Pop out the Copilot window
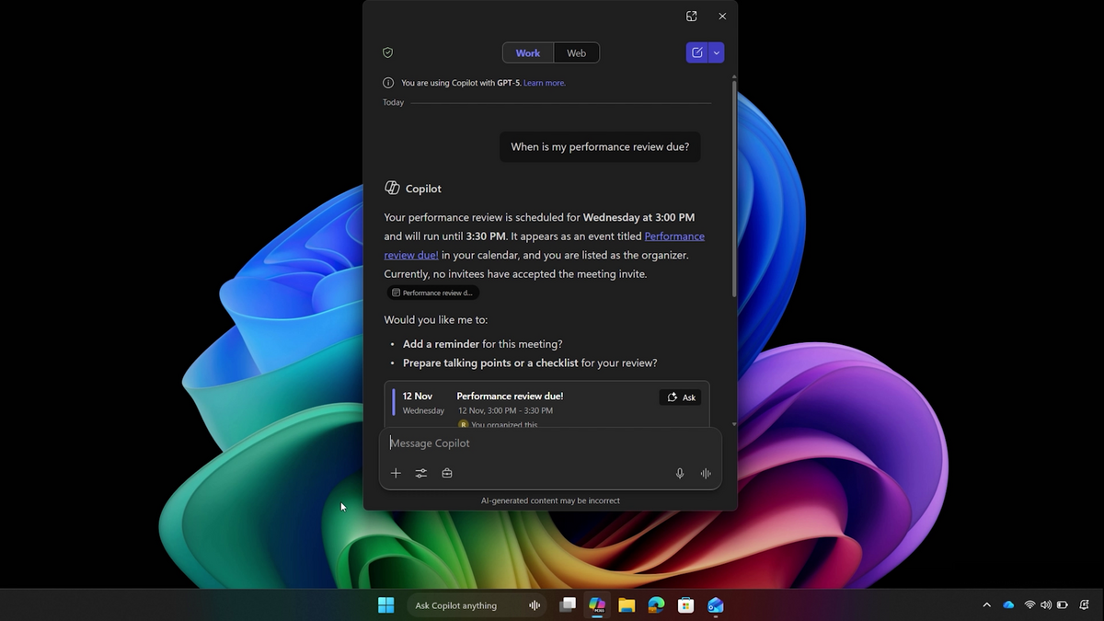Image resolution: width=1104 pixels, height=621 pixels. [x=691, y=16]
